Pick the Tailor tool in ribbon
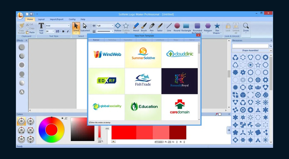 click(x=159, y=27)
